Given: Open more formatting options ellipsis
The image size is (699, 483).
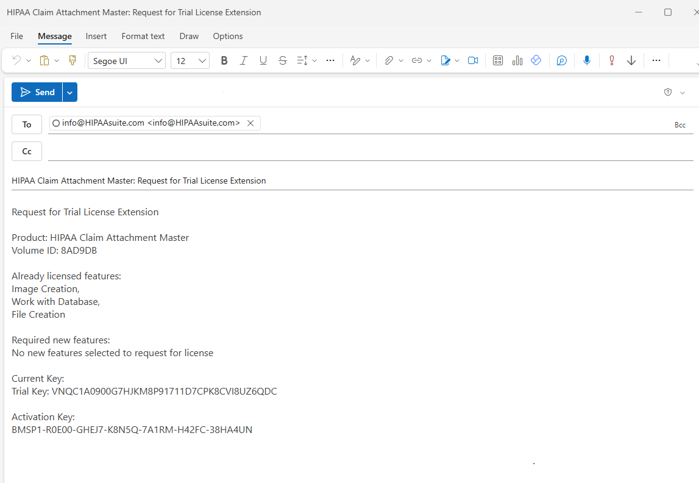Looking at the screenshot, I should (x=330, y=60).
